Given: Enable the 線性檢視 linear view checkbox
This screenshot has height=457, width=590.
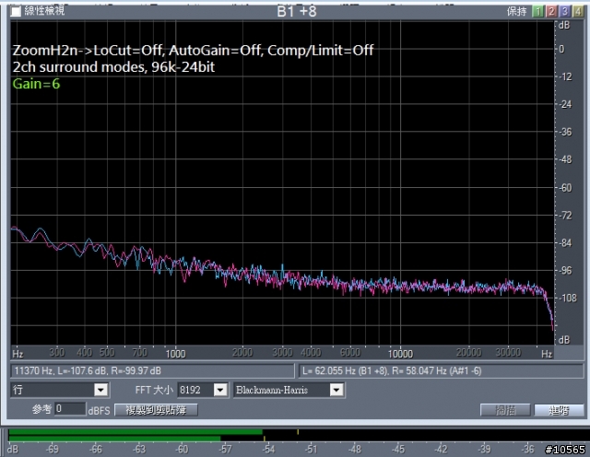Looking at the screenshot, I should pos(16,11).
